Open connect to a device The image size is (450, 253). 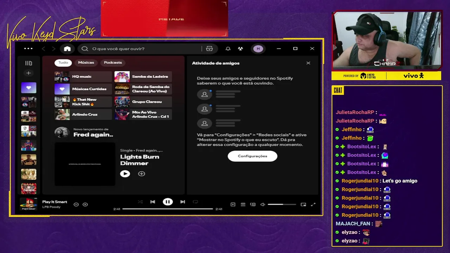(253, 205)
